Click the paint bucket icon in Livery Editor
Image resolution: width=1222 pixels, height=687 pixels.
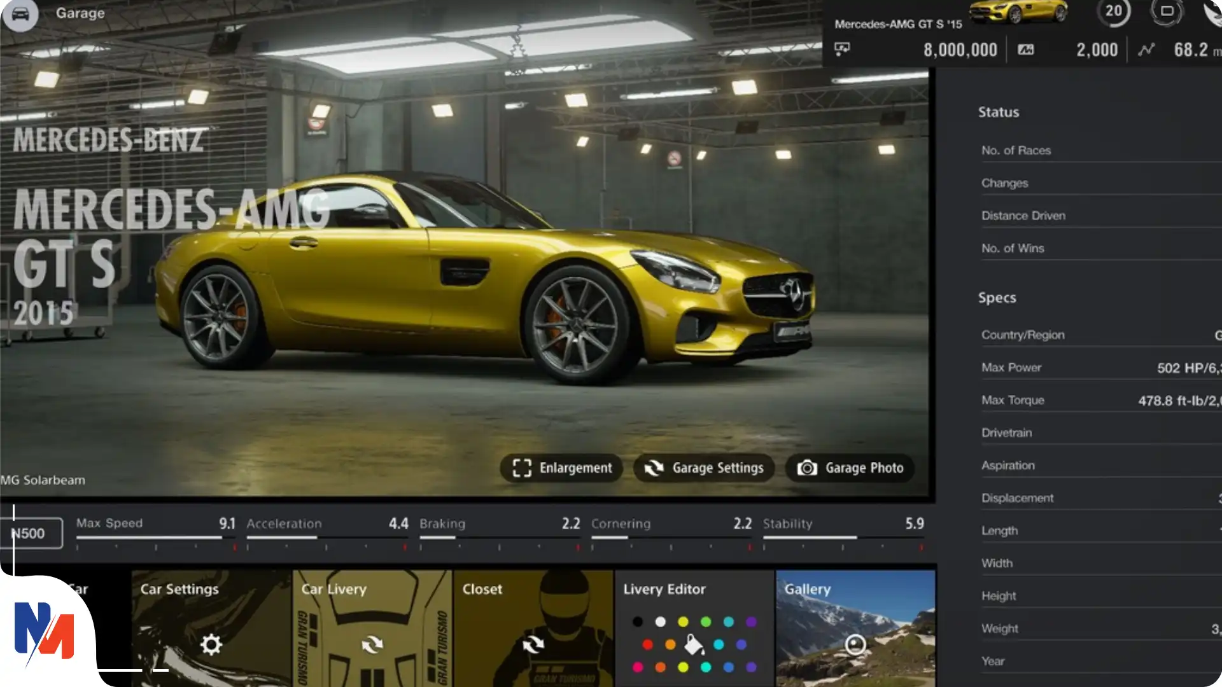[x=694, y=645]
